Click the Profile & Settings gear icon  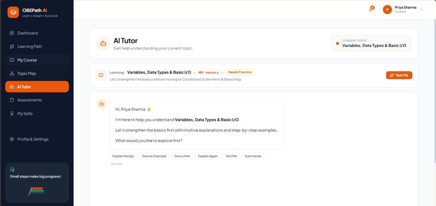12,139
